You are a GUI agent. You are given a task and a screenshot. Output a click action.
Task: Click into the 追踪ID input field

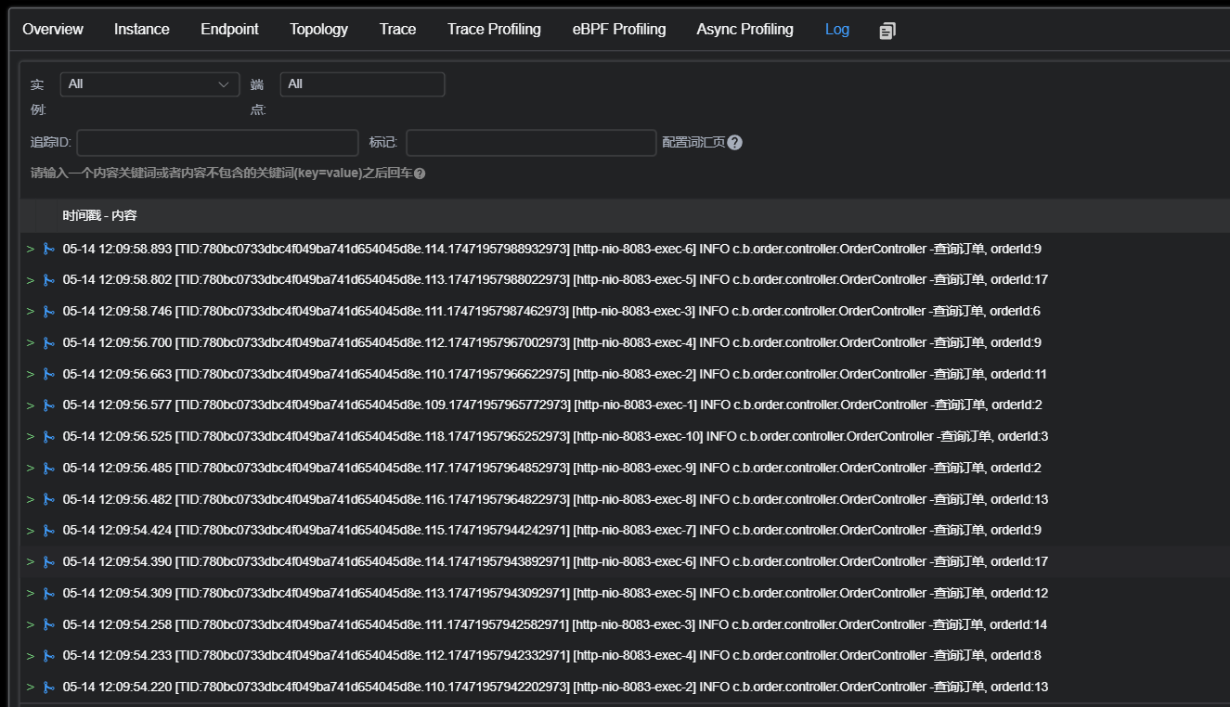(217, 143)
